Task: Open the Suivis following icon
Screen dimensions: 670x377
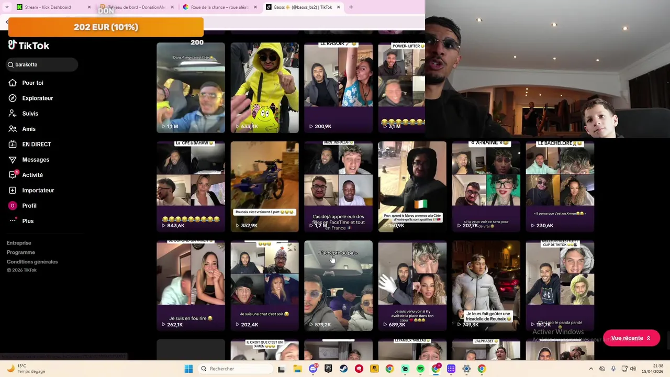Action: point(12,113)
